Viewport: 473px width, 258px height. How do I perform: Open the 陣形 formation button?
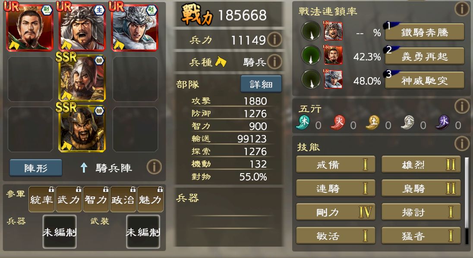tap(36, 168)
